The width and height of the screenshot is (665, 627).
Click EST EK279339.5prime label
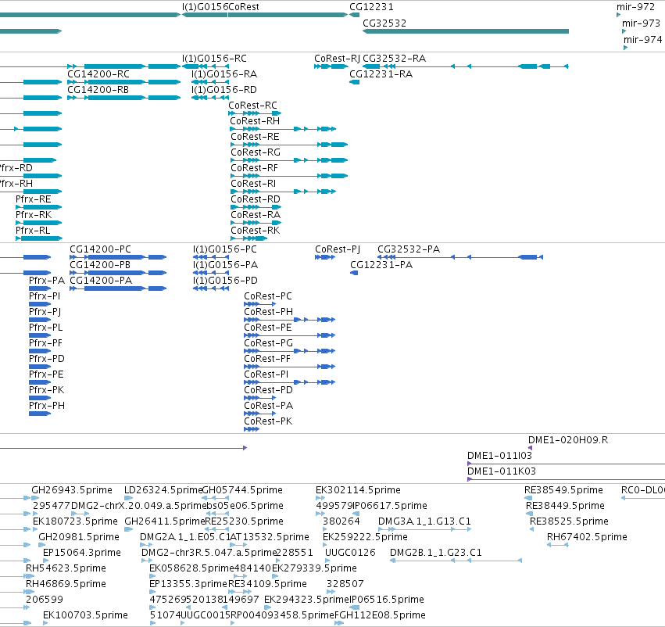[314, 568]
